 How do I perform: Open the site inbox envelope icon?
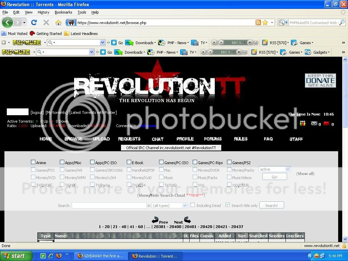(314, 124)
